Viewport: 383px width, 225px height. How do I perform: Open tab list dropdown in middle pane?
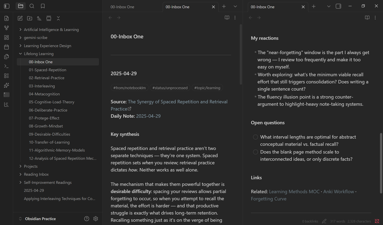point(235,7)
